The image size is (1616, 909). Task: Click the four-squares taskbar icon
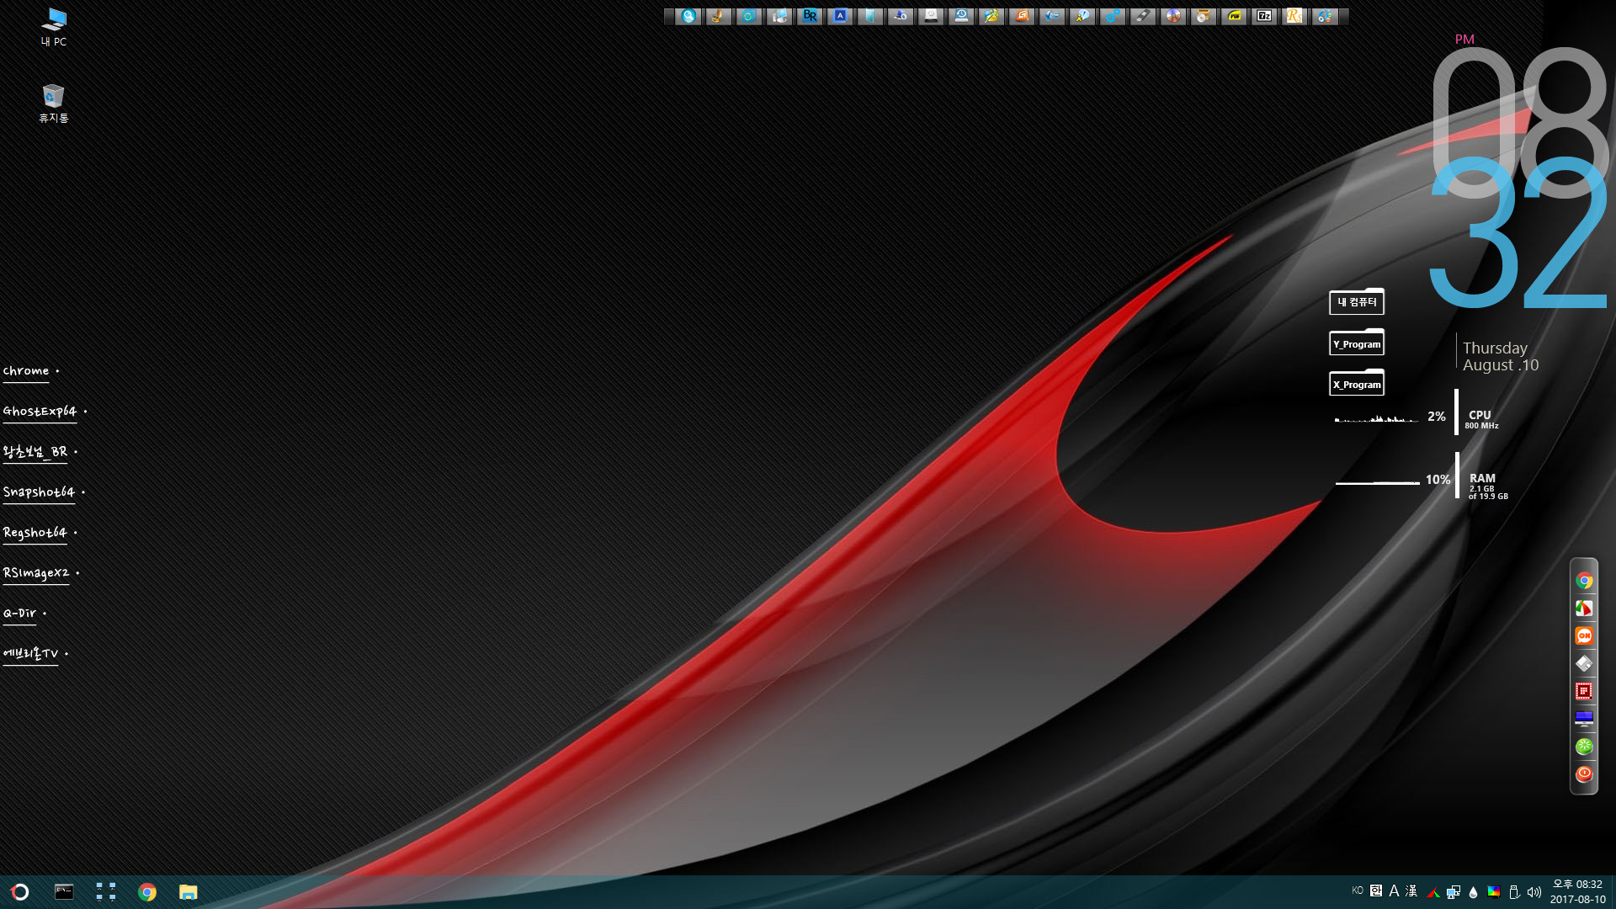106,892
